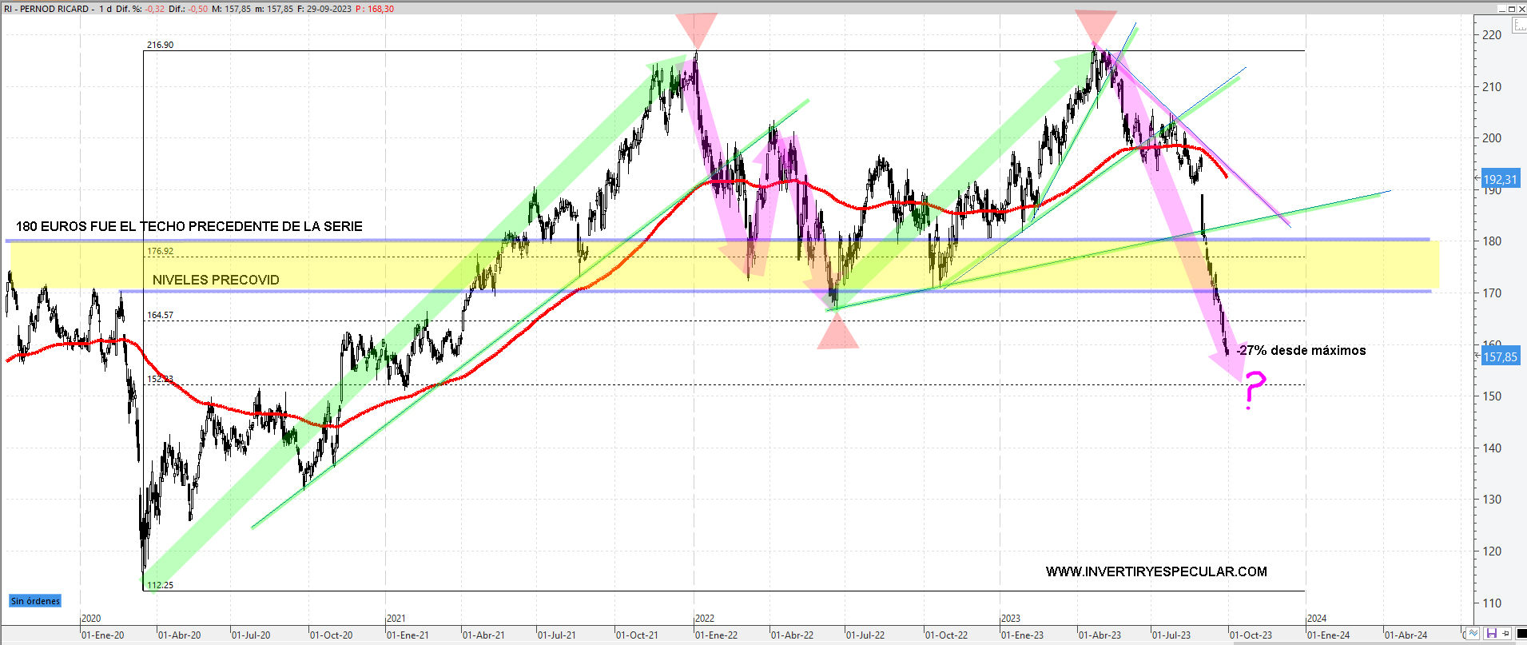Select the red triangle marker below 2022 low
Image resolution: width=1527 pixels, height=645 pixels.
point(837,333)
